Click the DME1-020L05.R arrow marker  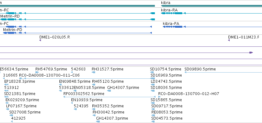pos(40,40)
